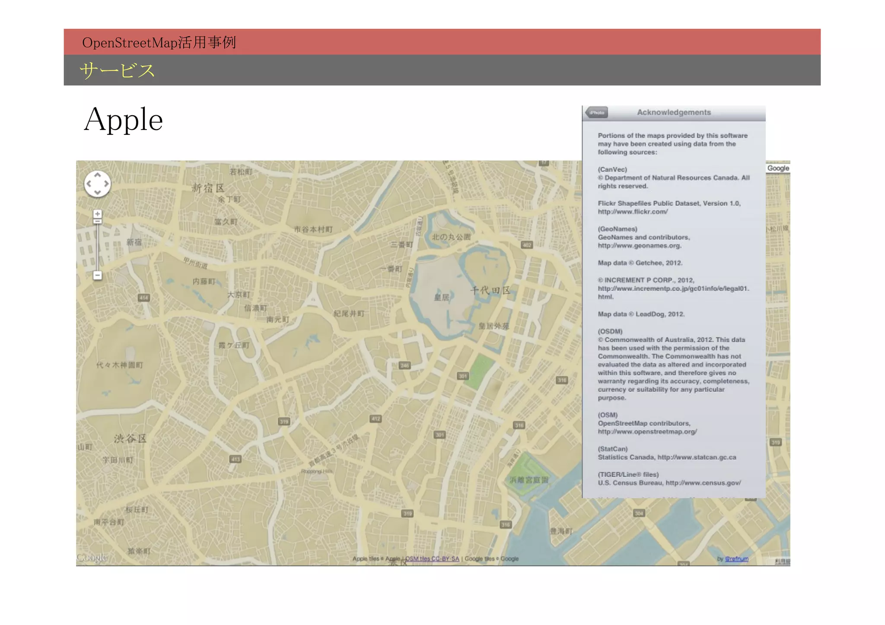Zoom in using the plus button
This screenshot has height=625, width=885.
[98, 214]
